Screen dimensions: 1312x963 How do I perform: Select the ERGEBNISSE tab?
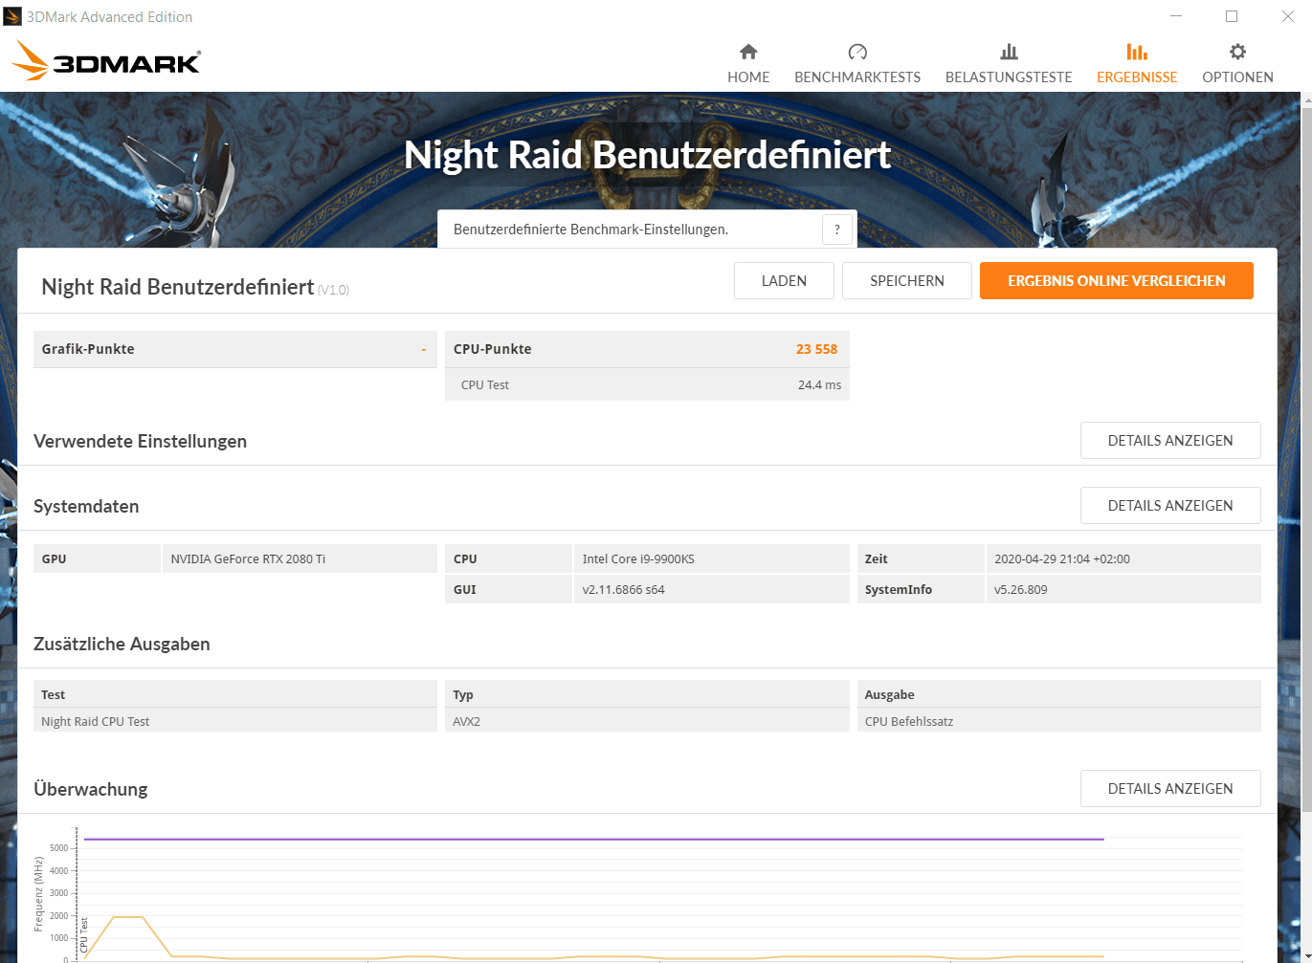coord(1137,64)
